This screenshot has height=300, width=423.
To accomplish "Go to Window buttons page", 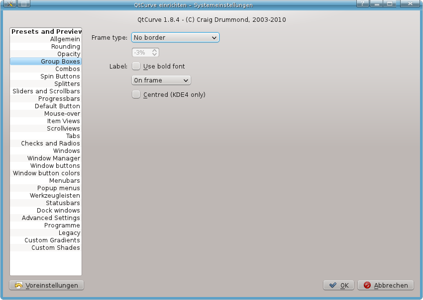I will pyautogui.click(x=46, y=165).
